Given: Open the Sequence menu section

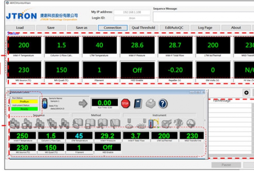Looking at the screenshot, I should [39, 115].
